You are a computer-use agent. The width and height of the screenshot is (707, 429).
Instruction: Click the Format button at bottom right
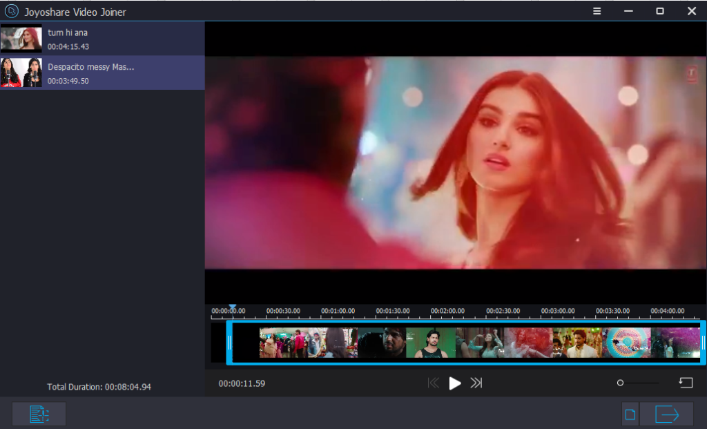(630, 414)
